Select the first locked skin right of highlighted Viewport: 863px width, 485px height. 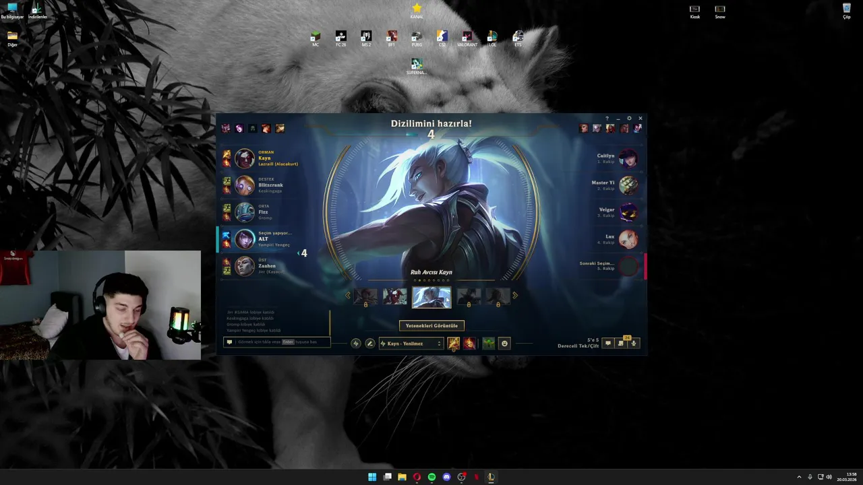(x=469, y=296)
